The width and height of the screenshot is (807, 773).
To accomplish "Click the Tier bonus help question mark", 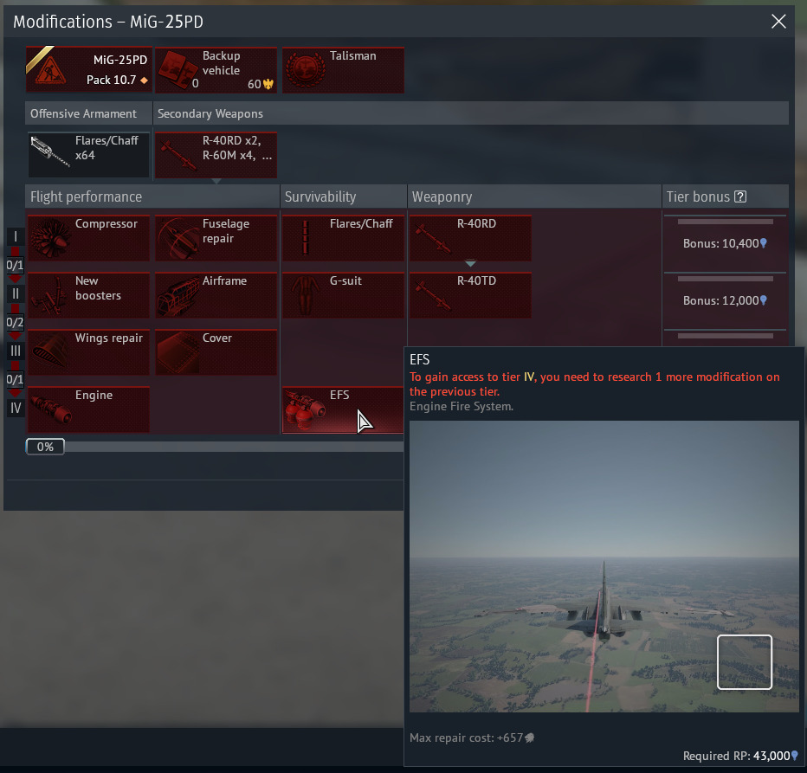I will pyautogui.click(x=740, y=196).
